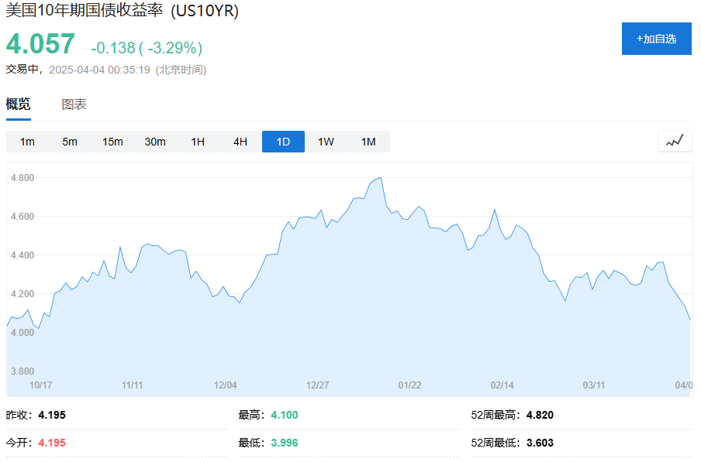Select the 15m time interval
Screen dimensions: 701x462
click(112, 142)
